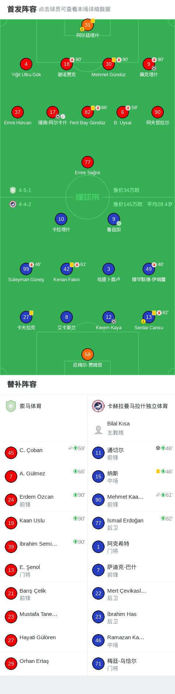Tap orange goalkeeper 58 厄梅尔-贾姆哲
This screenshot has height=694, width=175.
click(x=88, y=354)
